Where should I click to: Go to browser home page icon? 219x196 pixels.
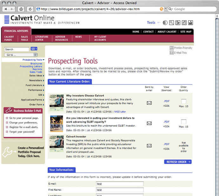point(21,9)
